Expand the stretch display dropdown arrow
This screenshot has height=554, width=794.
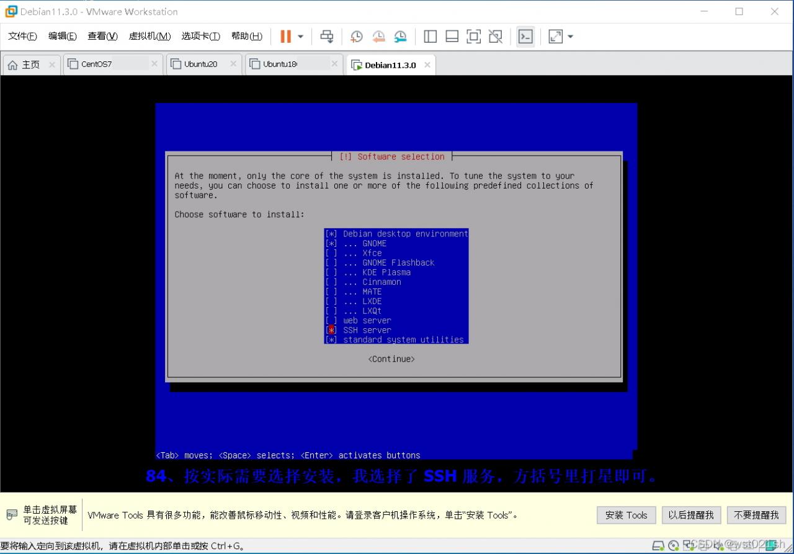pos(571,37)
